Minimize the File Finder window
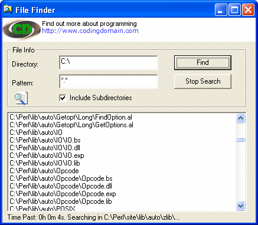The width and height of the screenshot is (258, 225). (221, 10)
